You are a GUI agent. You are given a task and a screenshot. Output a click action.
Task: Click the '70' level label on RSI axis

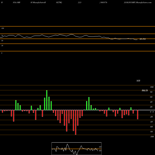(x=2, y=36)
